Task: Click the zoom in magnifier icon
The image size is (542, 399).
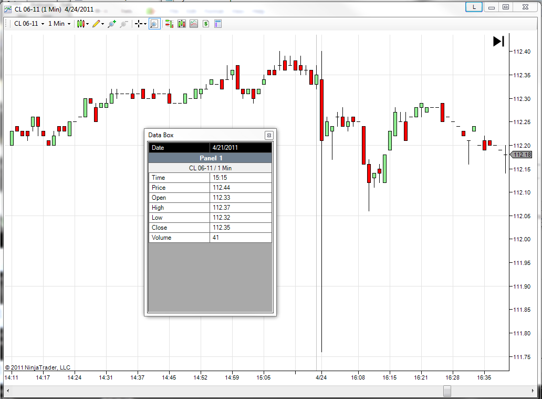Action: [112, 24]
